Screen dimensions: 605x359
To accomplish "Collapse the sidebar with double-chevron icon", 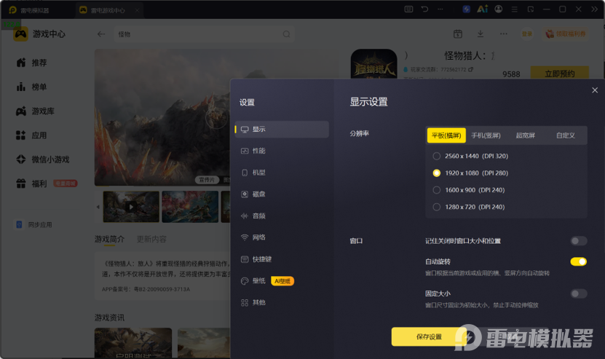I will tap(594, 9).
